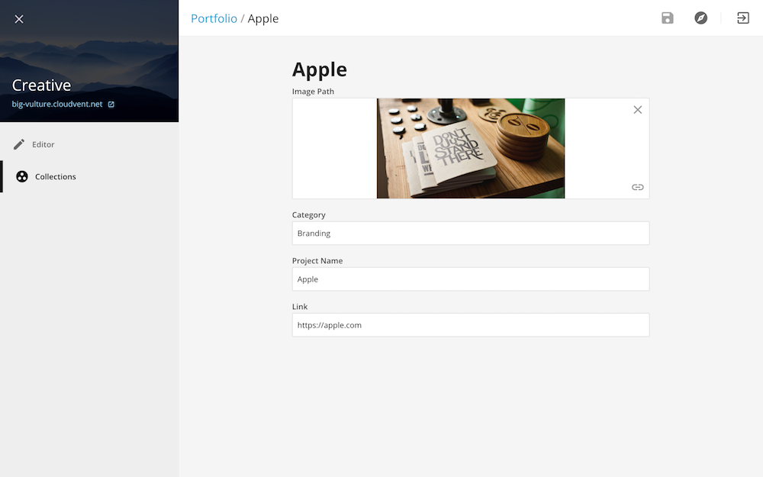Navigate back to Portfolio breadcrumb
The height and width of the screenshot is (477, 763).
(214, 18)
